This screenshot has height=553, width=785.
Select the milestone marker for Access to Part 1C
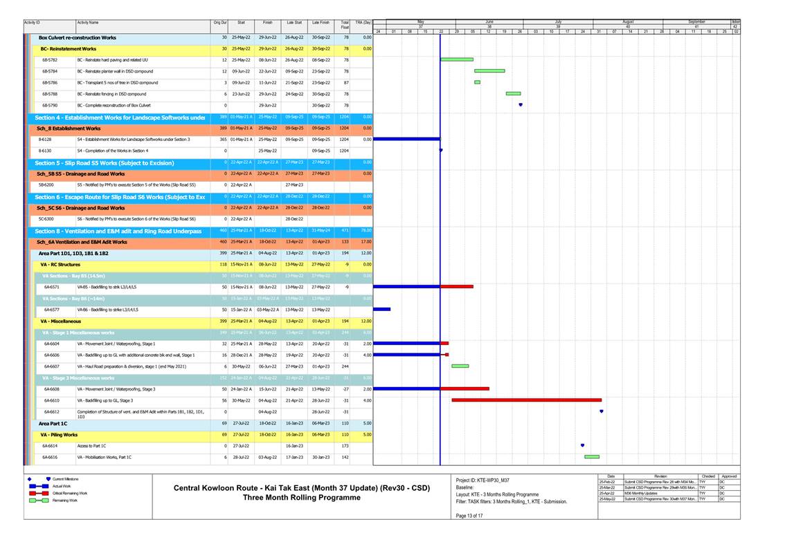tap(582, 446)
